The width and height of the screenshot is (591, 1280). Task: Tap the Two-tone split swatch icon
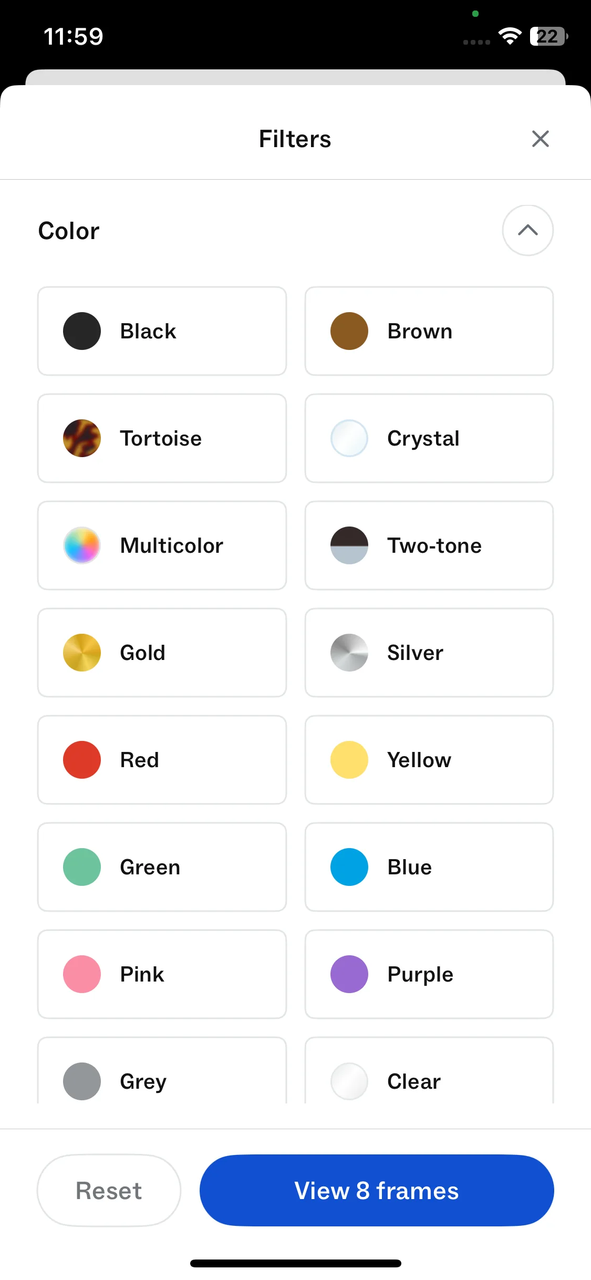349,545
